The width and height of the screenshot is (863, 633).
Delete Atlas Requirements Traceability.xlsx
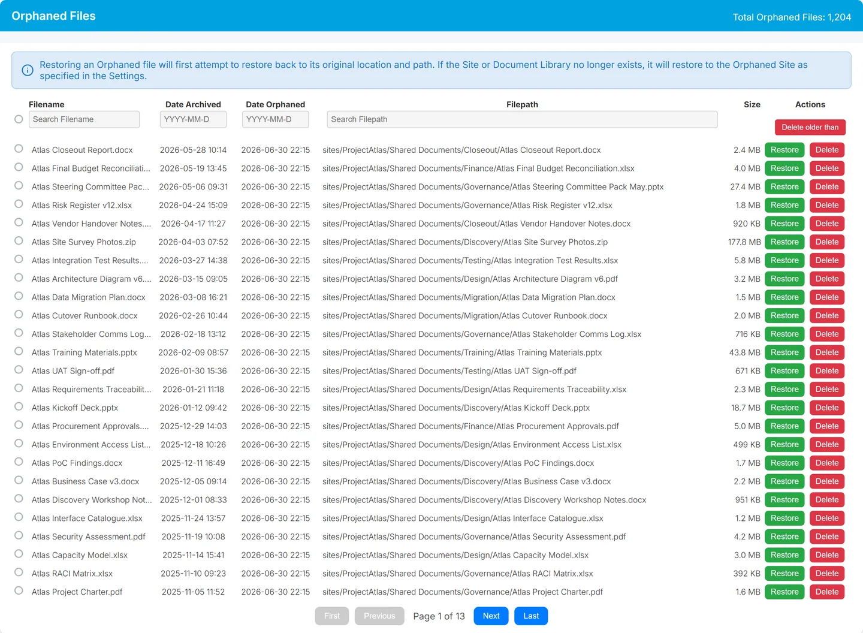[x=827, y=389]
